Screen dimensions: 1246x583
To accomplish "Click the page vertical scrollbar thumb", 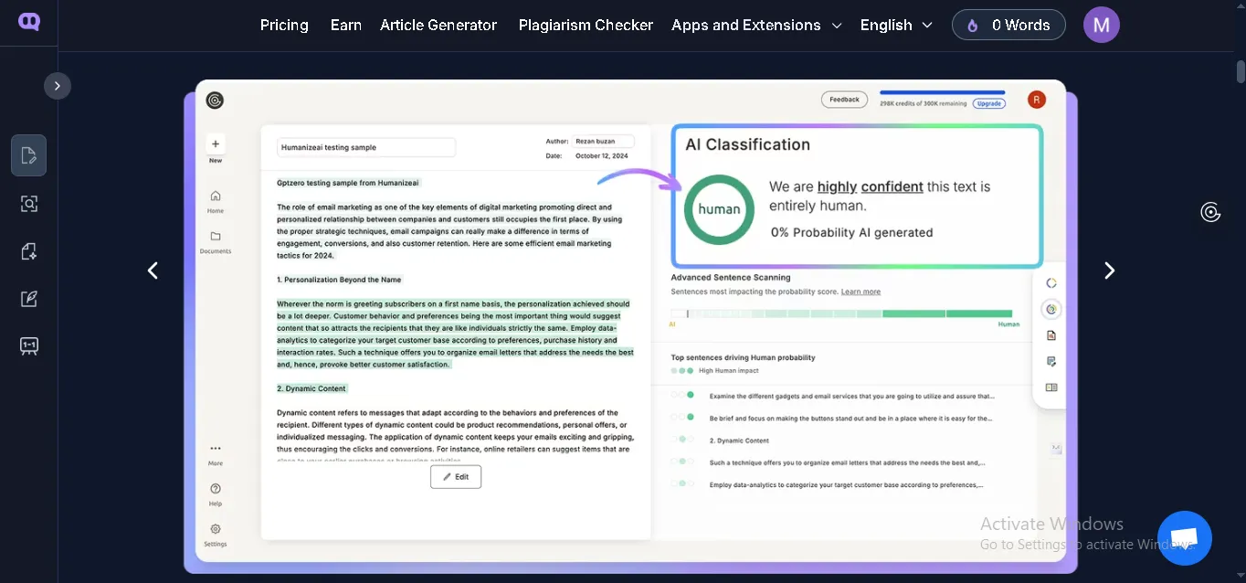I will pyautogui.click(x=1241, y=71).
